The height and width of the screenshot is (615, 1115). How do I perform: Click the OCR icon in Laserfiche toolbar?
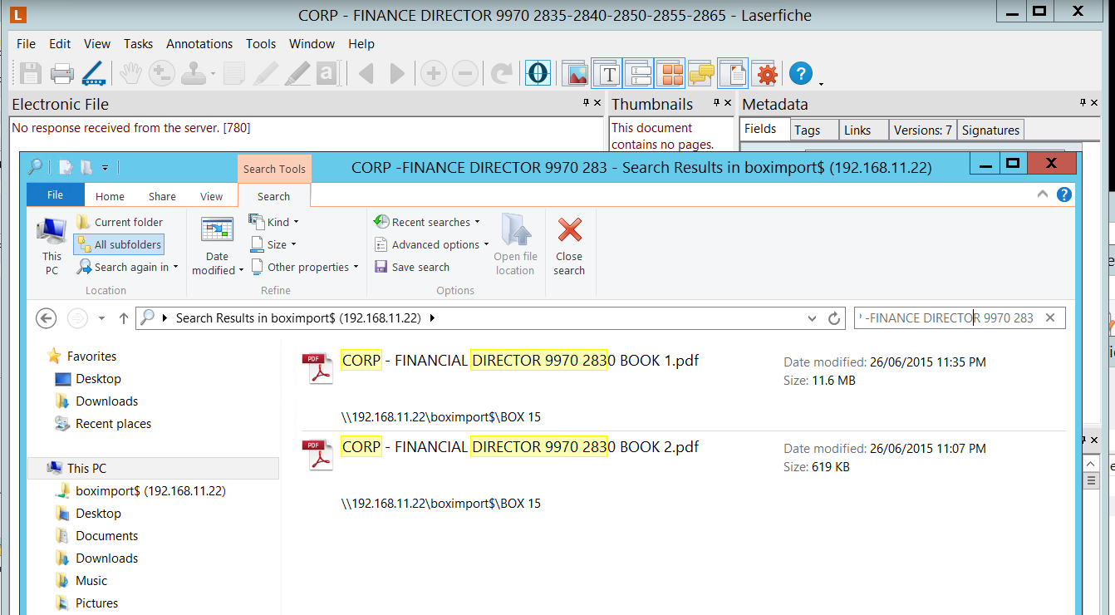coord(538,74)
